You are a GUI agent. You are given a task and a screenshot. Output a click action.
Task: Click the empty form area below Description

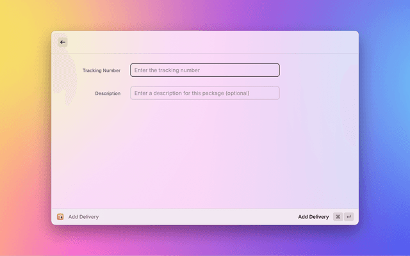click(x=205, y=154)
